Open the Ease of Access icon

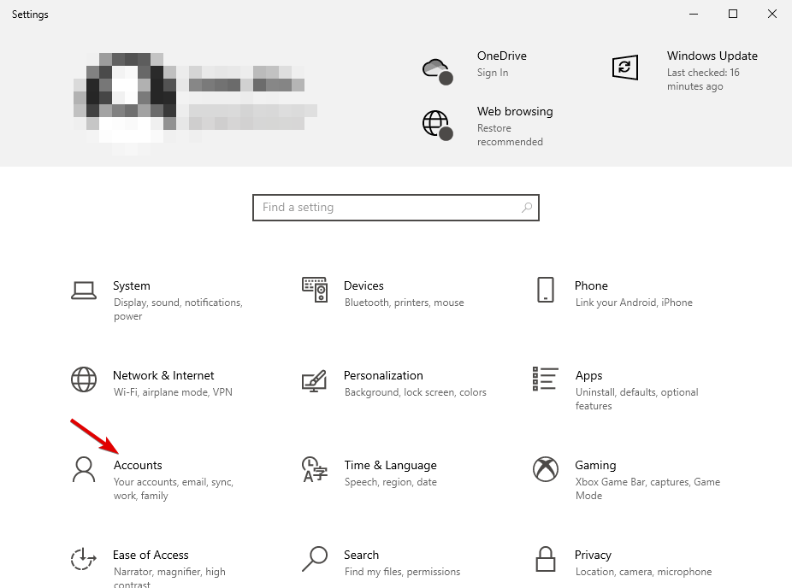pos(83,559)
